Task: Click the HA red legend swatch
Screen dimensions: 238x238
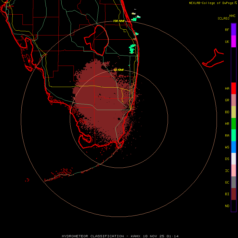Action: pyautogui.click(x=234, y=88)
